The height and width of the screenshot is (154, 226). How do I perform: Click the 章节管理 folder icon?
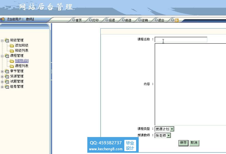pos(7,71)
